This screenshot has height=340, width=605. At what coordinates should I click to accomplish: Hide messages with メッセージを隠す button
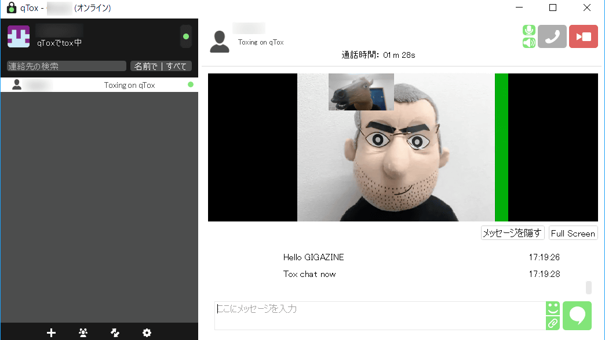pos(512,233)
